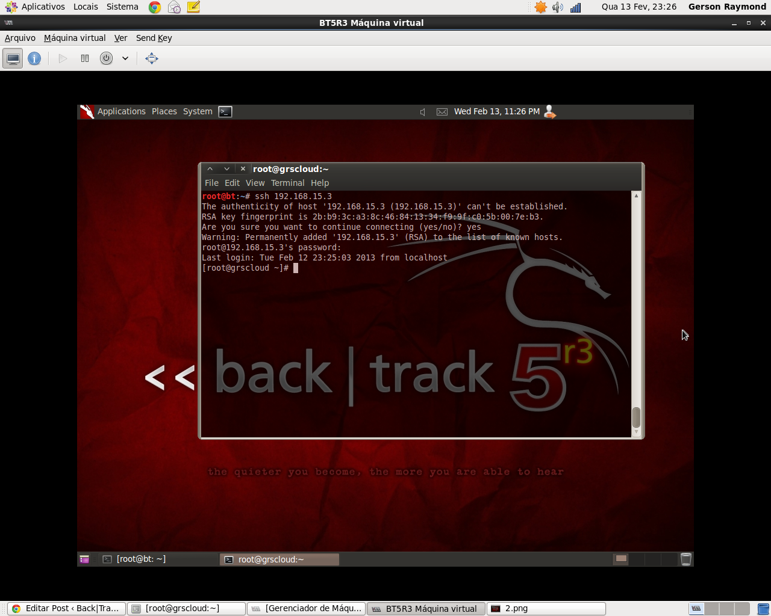Click the terminal scrollbar thumb

636,417
